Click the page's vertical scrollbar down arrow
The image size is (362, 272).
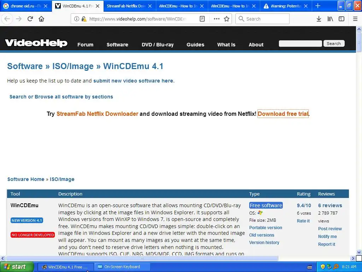[359, 252]
